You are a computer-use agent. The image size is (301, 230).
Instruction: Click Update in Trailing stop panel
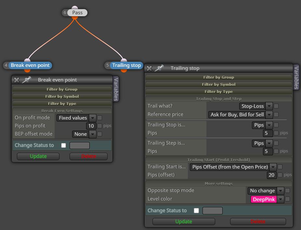coord(184,222)
